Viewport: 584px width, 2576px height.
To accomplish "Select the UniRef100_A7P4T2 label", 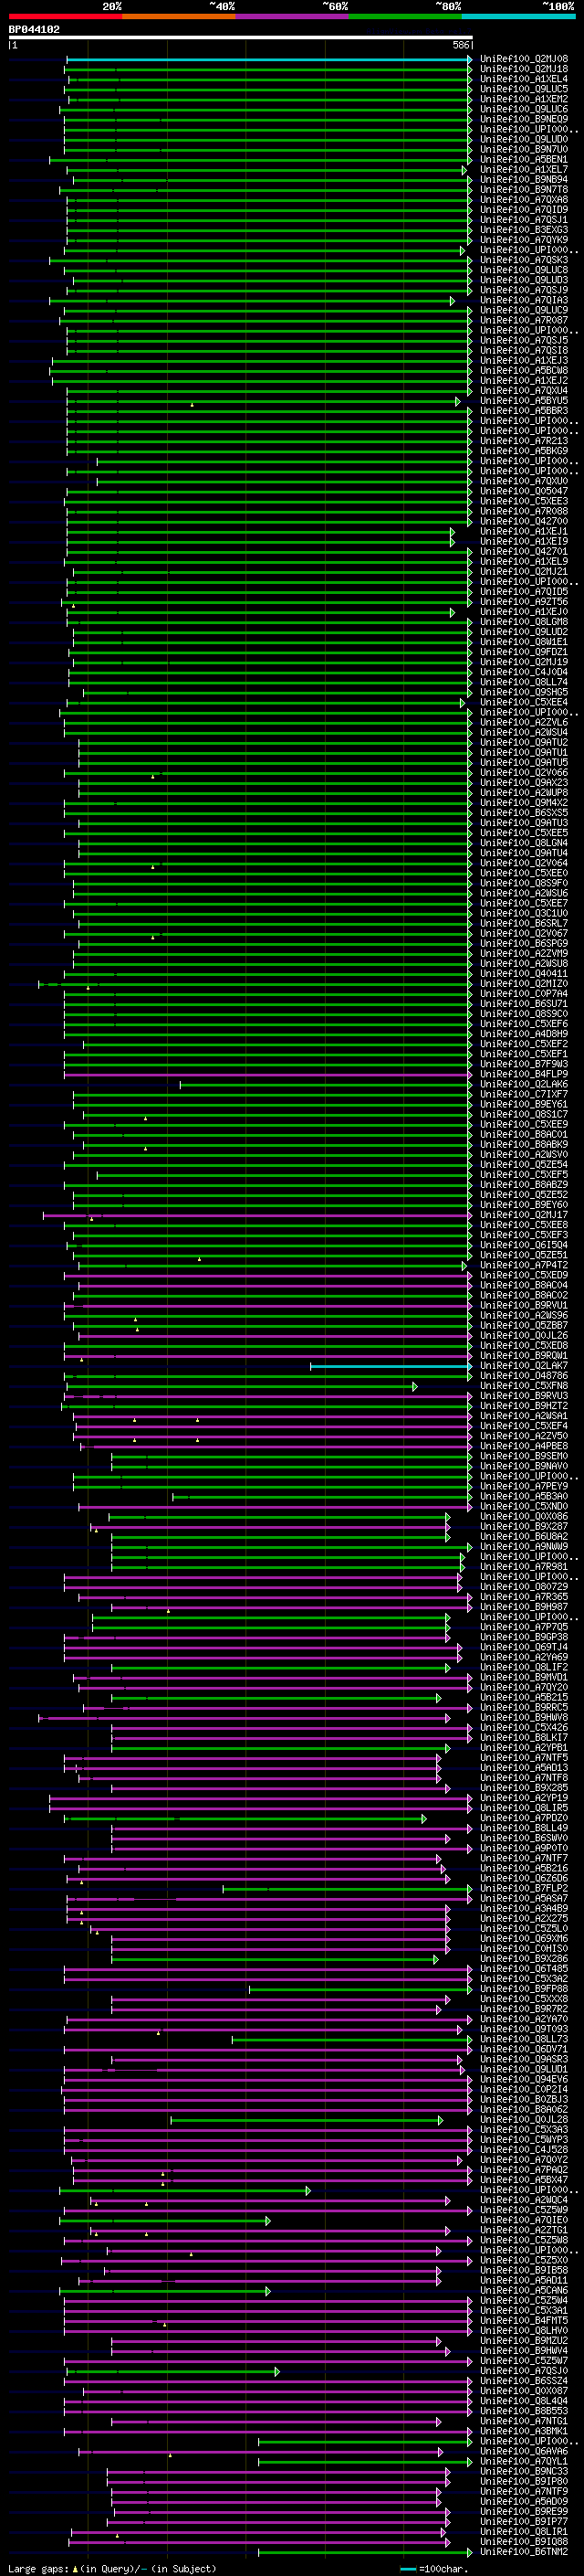I will tap(524, 1265).
